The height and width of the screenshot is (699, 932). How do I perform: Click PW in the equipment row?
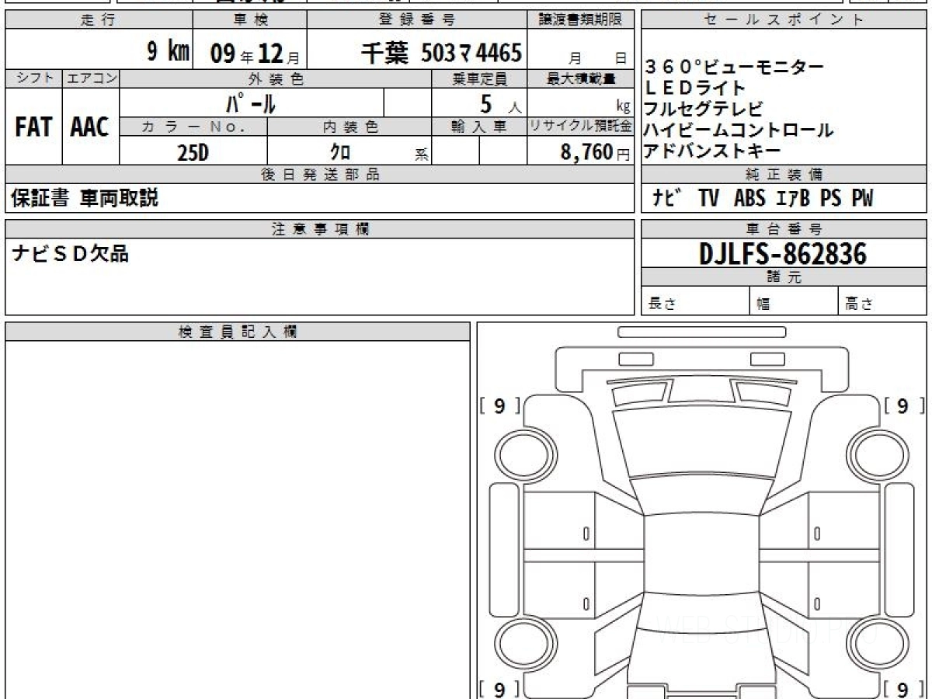[862, 198]
